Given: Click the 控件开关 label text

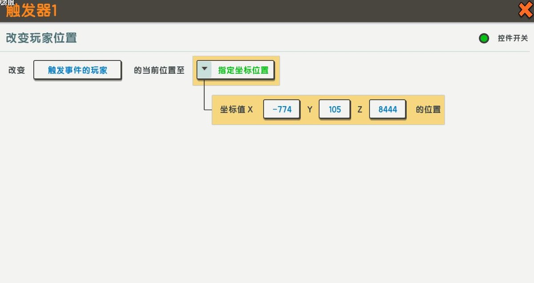Looking at the screenshot, I should (x=513, y=39).
